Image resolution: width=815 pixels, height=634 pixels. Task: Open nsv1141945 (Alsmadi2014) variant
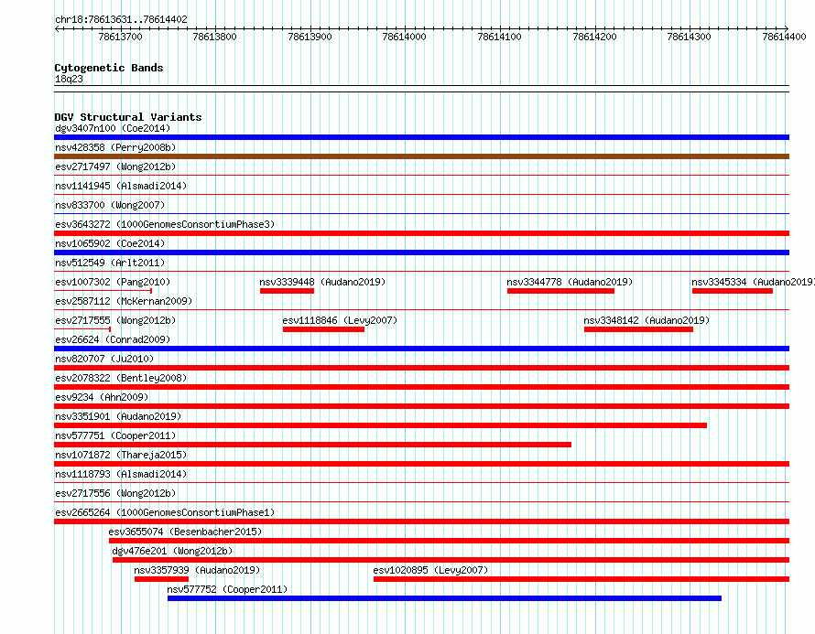pos(121,186)
